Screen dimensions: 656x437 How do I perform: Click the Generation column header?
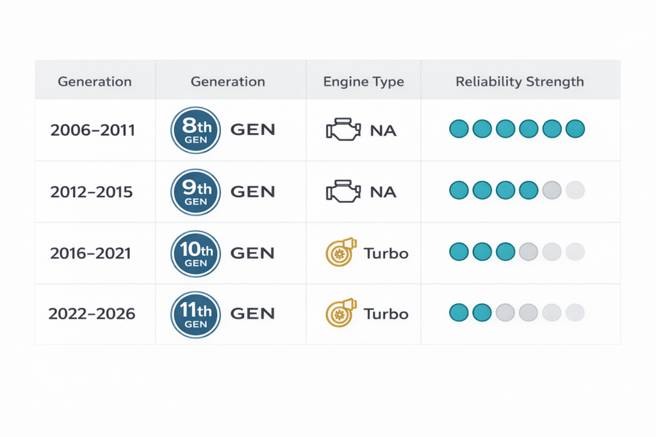[95, 81]
